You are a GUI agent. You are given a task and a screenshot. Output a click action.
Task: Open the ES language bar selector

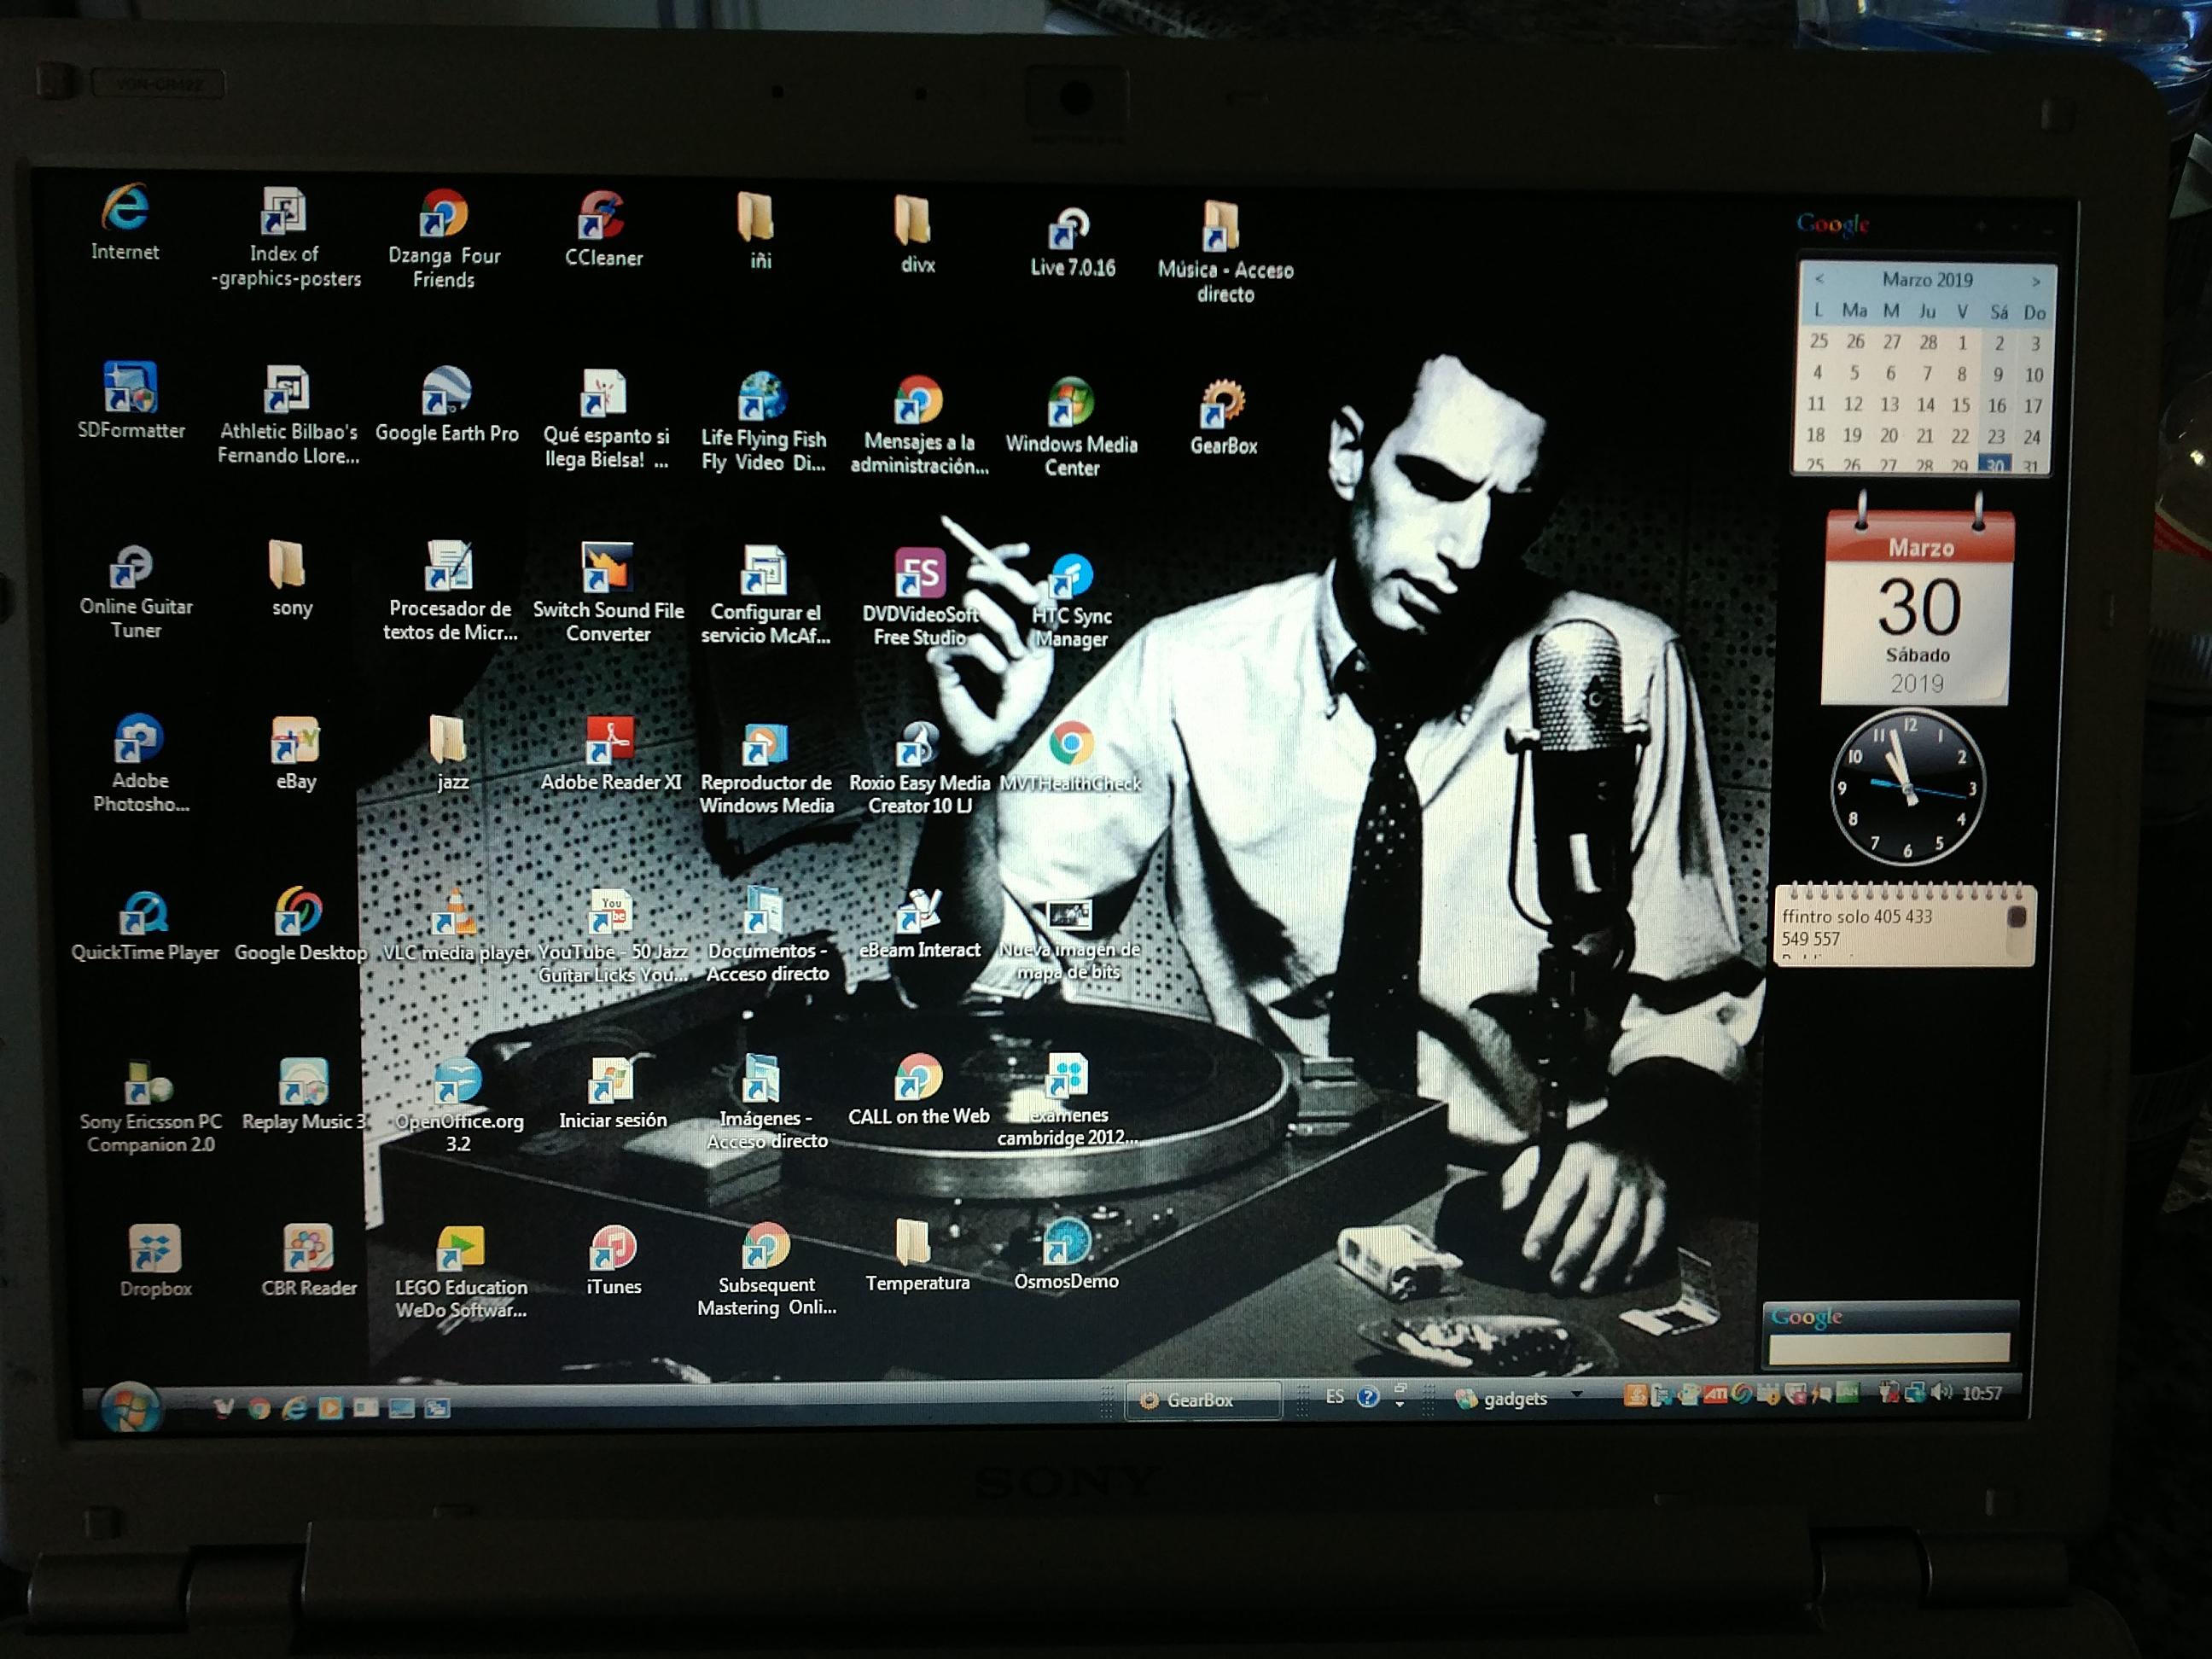tap(1335, 1397)
